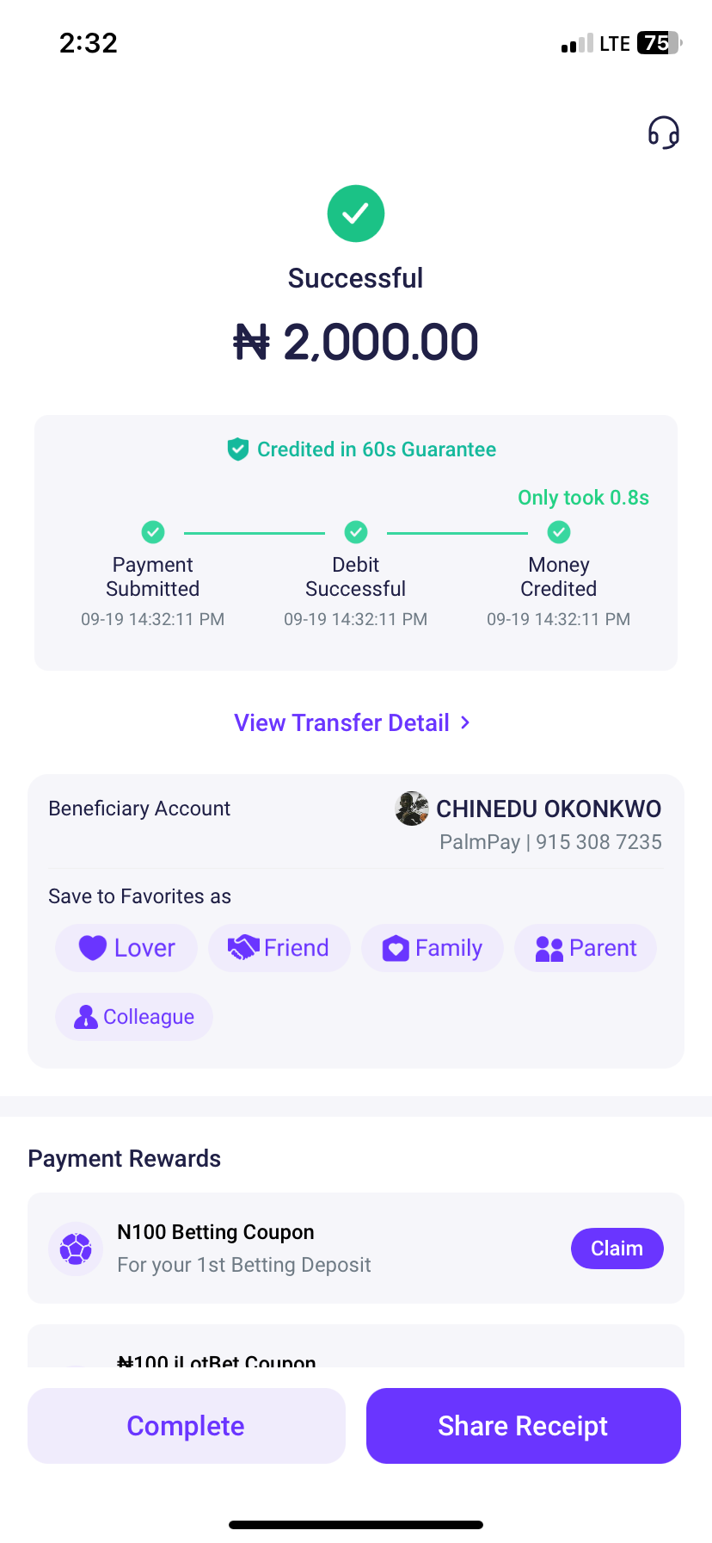712x1543 pixels.
Task: Claim the N100 Betting Coupon
Action: (617, 1249)
